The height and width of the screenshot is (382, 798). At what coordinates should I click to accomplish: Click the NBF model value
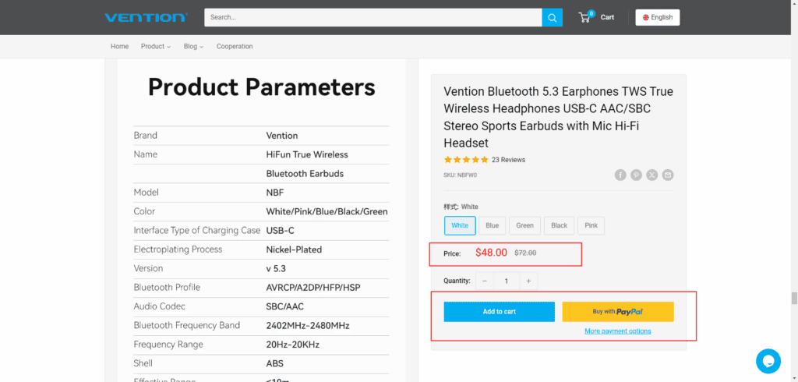275,193
